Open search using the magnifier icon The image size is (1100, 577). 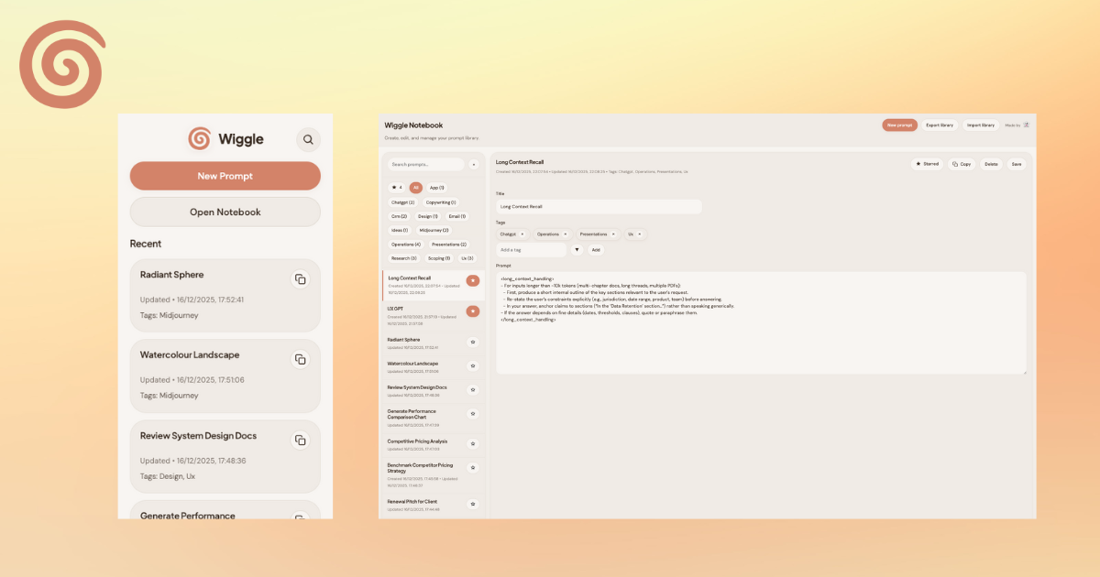(308, 139)
